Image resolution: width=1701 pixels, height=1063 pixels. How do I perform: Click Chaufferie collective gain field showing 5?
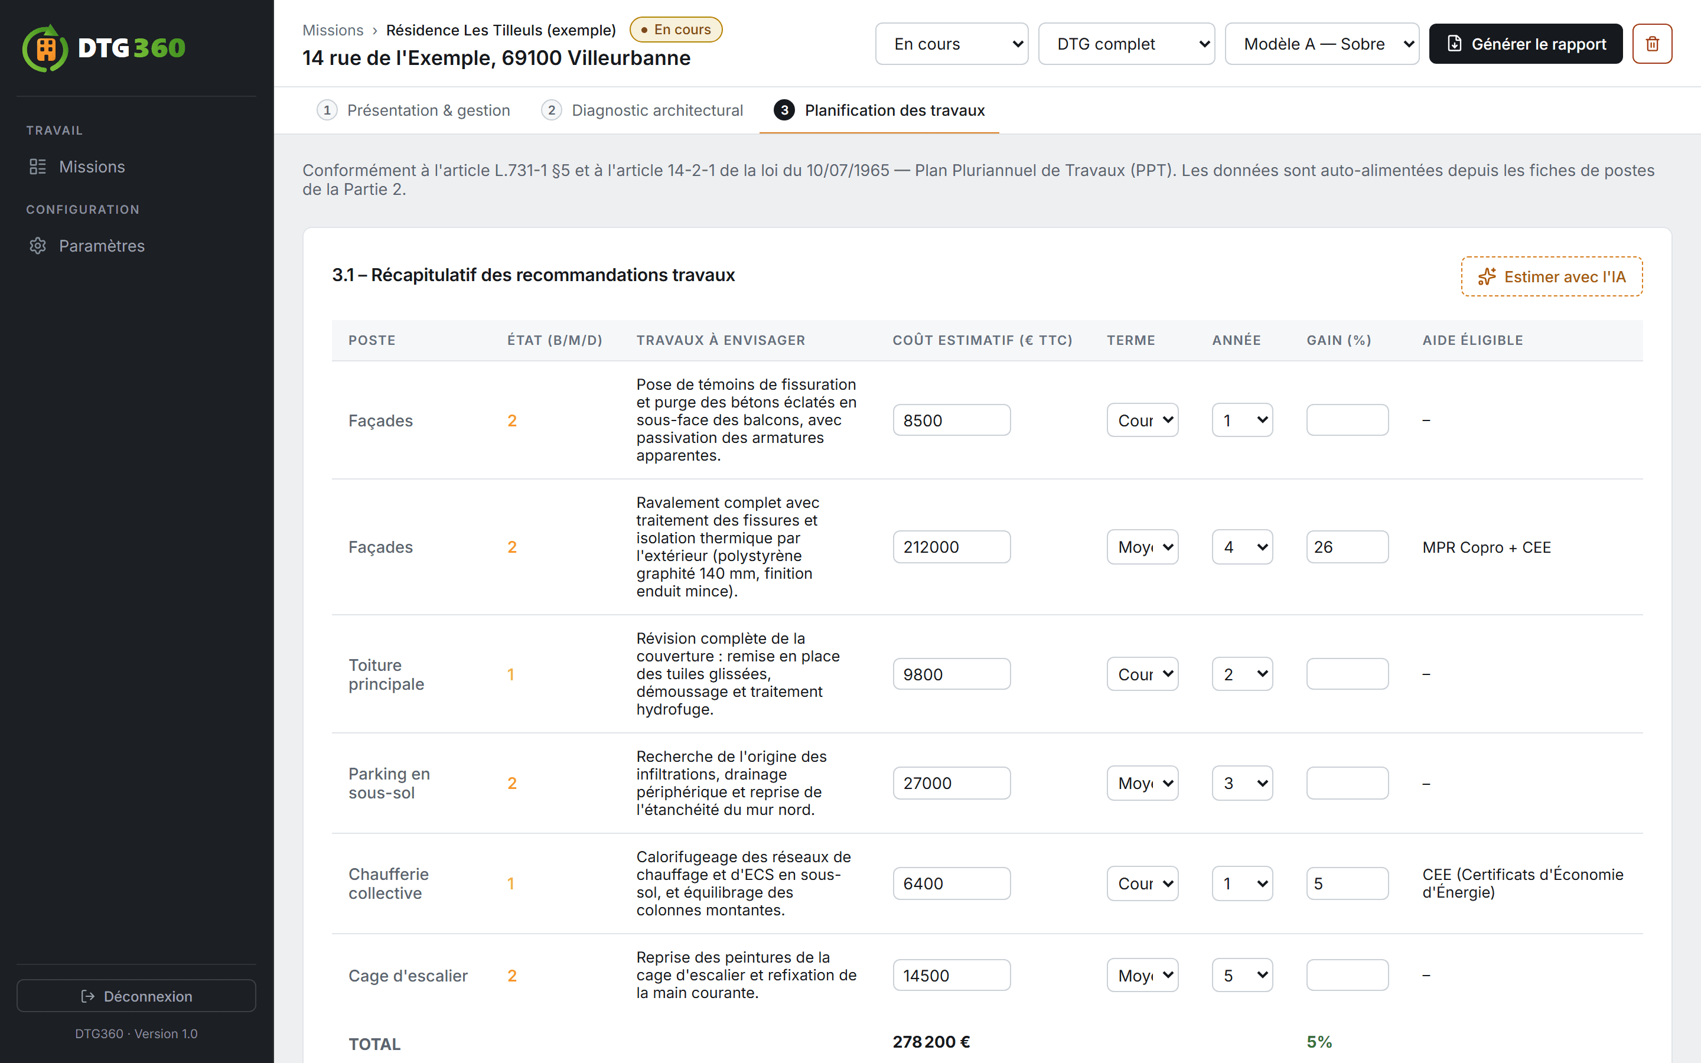click(1347, 883)
